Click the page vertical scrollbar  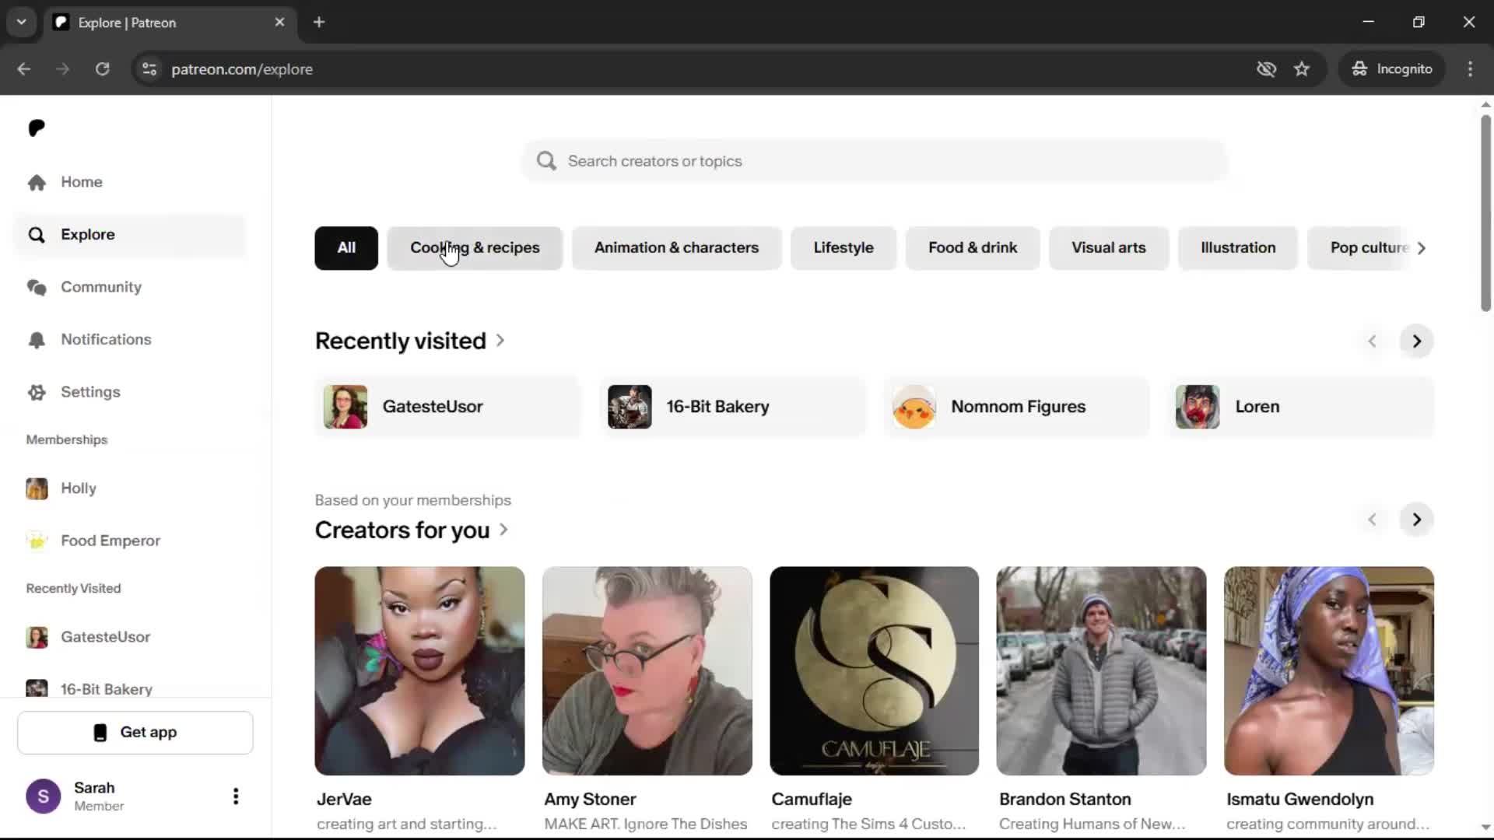pyautogui.click(x=1485, y=214)
